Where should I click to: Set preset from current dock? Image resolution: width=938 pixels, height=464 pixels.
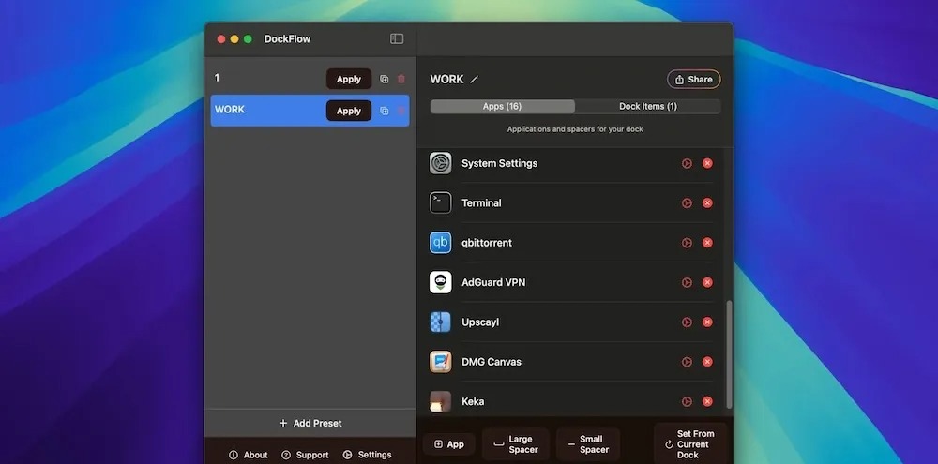pos(690,444)
